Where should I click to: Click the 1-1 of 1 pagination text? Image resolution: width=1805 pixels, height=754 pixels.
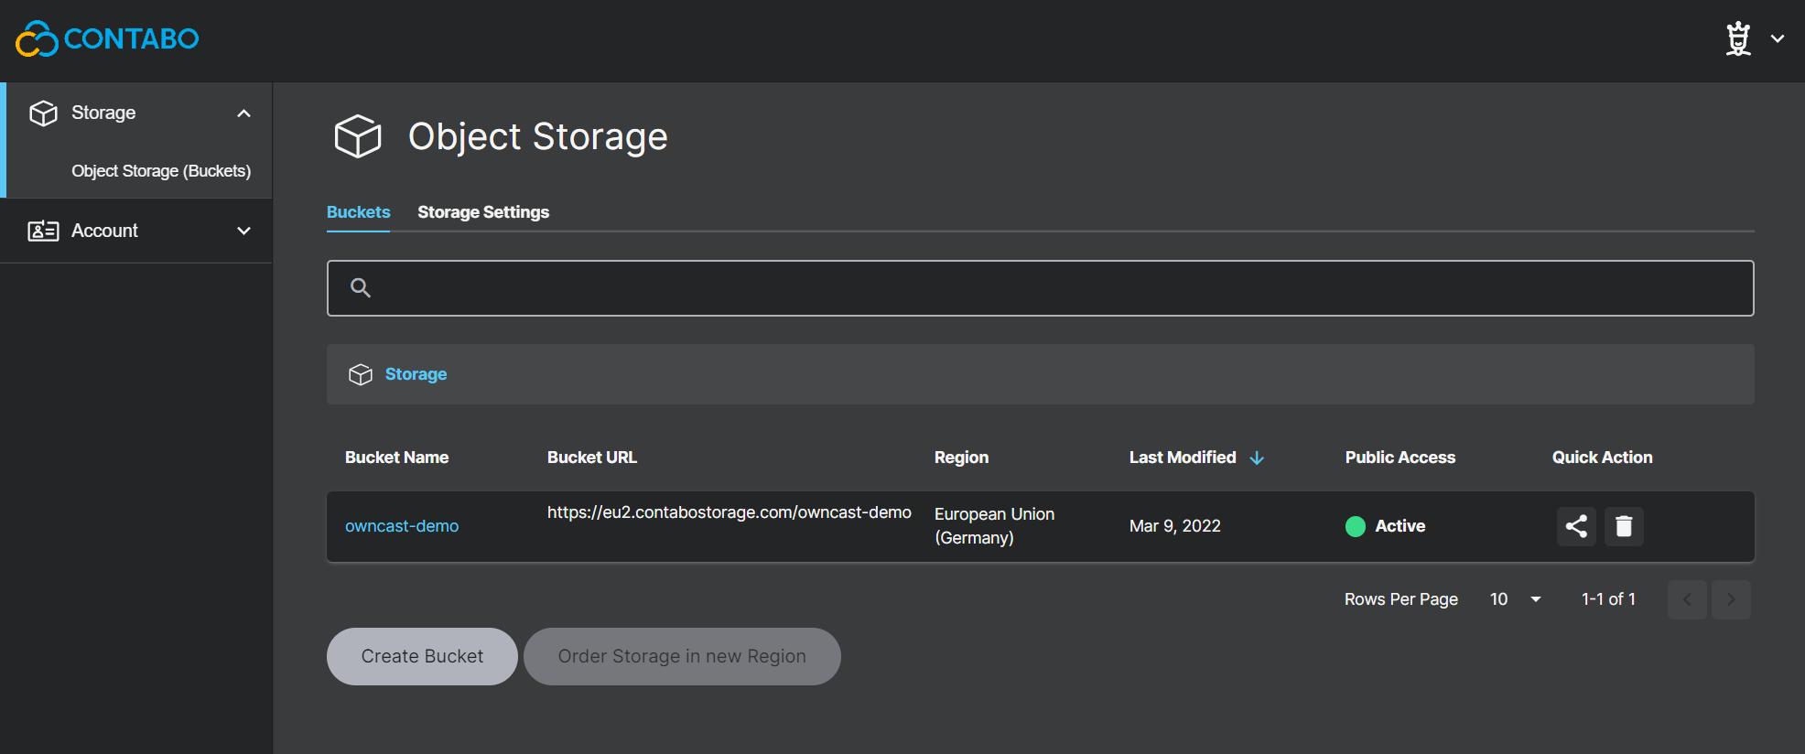(1608, 599)
